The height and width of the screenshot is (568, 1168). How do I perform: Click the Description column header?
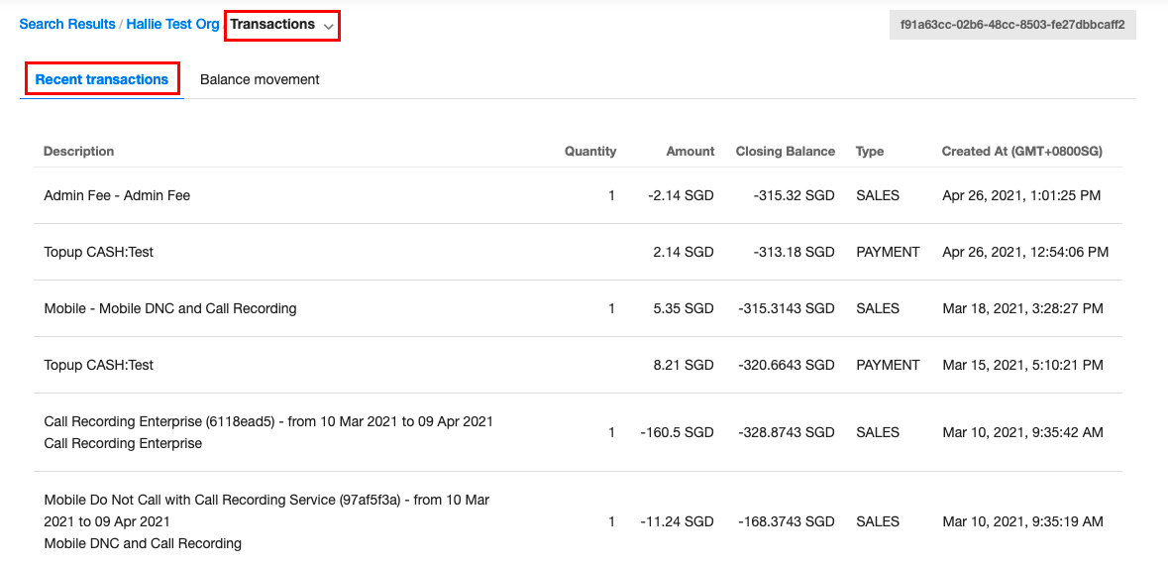tap(79, 152)
